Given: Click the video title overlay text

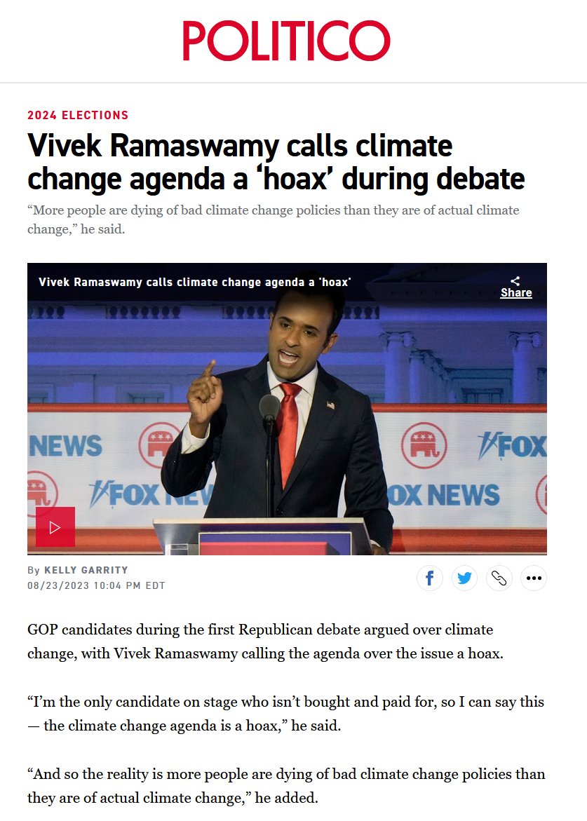Looking at the screenshot, I should tap(195, 283).
